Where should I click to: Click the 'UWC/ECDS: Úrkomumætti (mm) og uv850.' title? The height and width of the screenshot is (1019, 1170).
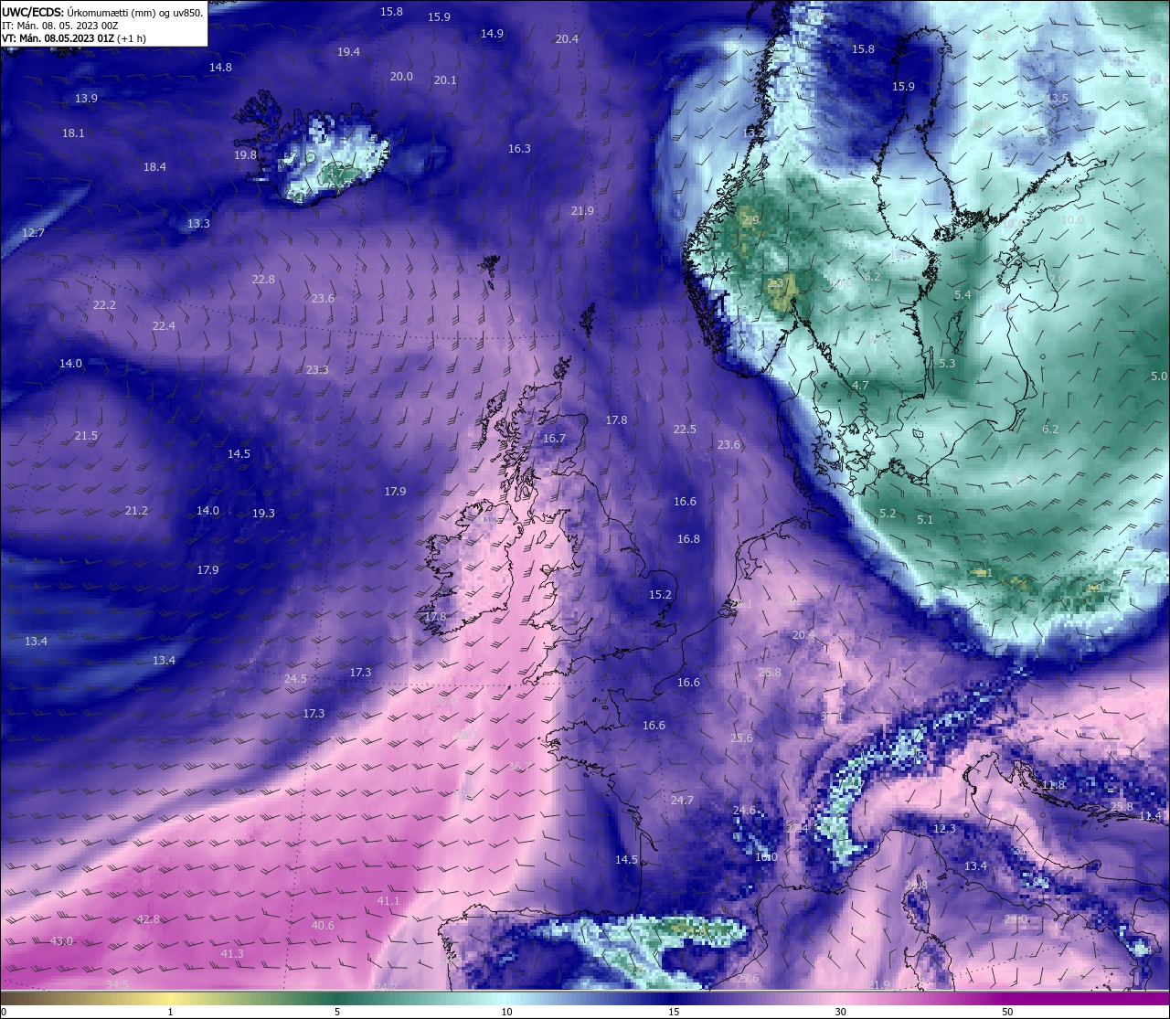pos(103,13)
